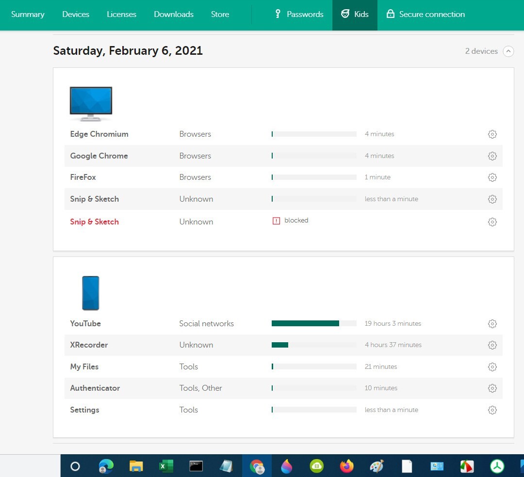Open the Command Prompt taskbar icon

[x=196, y=466]
